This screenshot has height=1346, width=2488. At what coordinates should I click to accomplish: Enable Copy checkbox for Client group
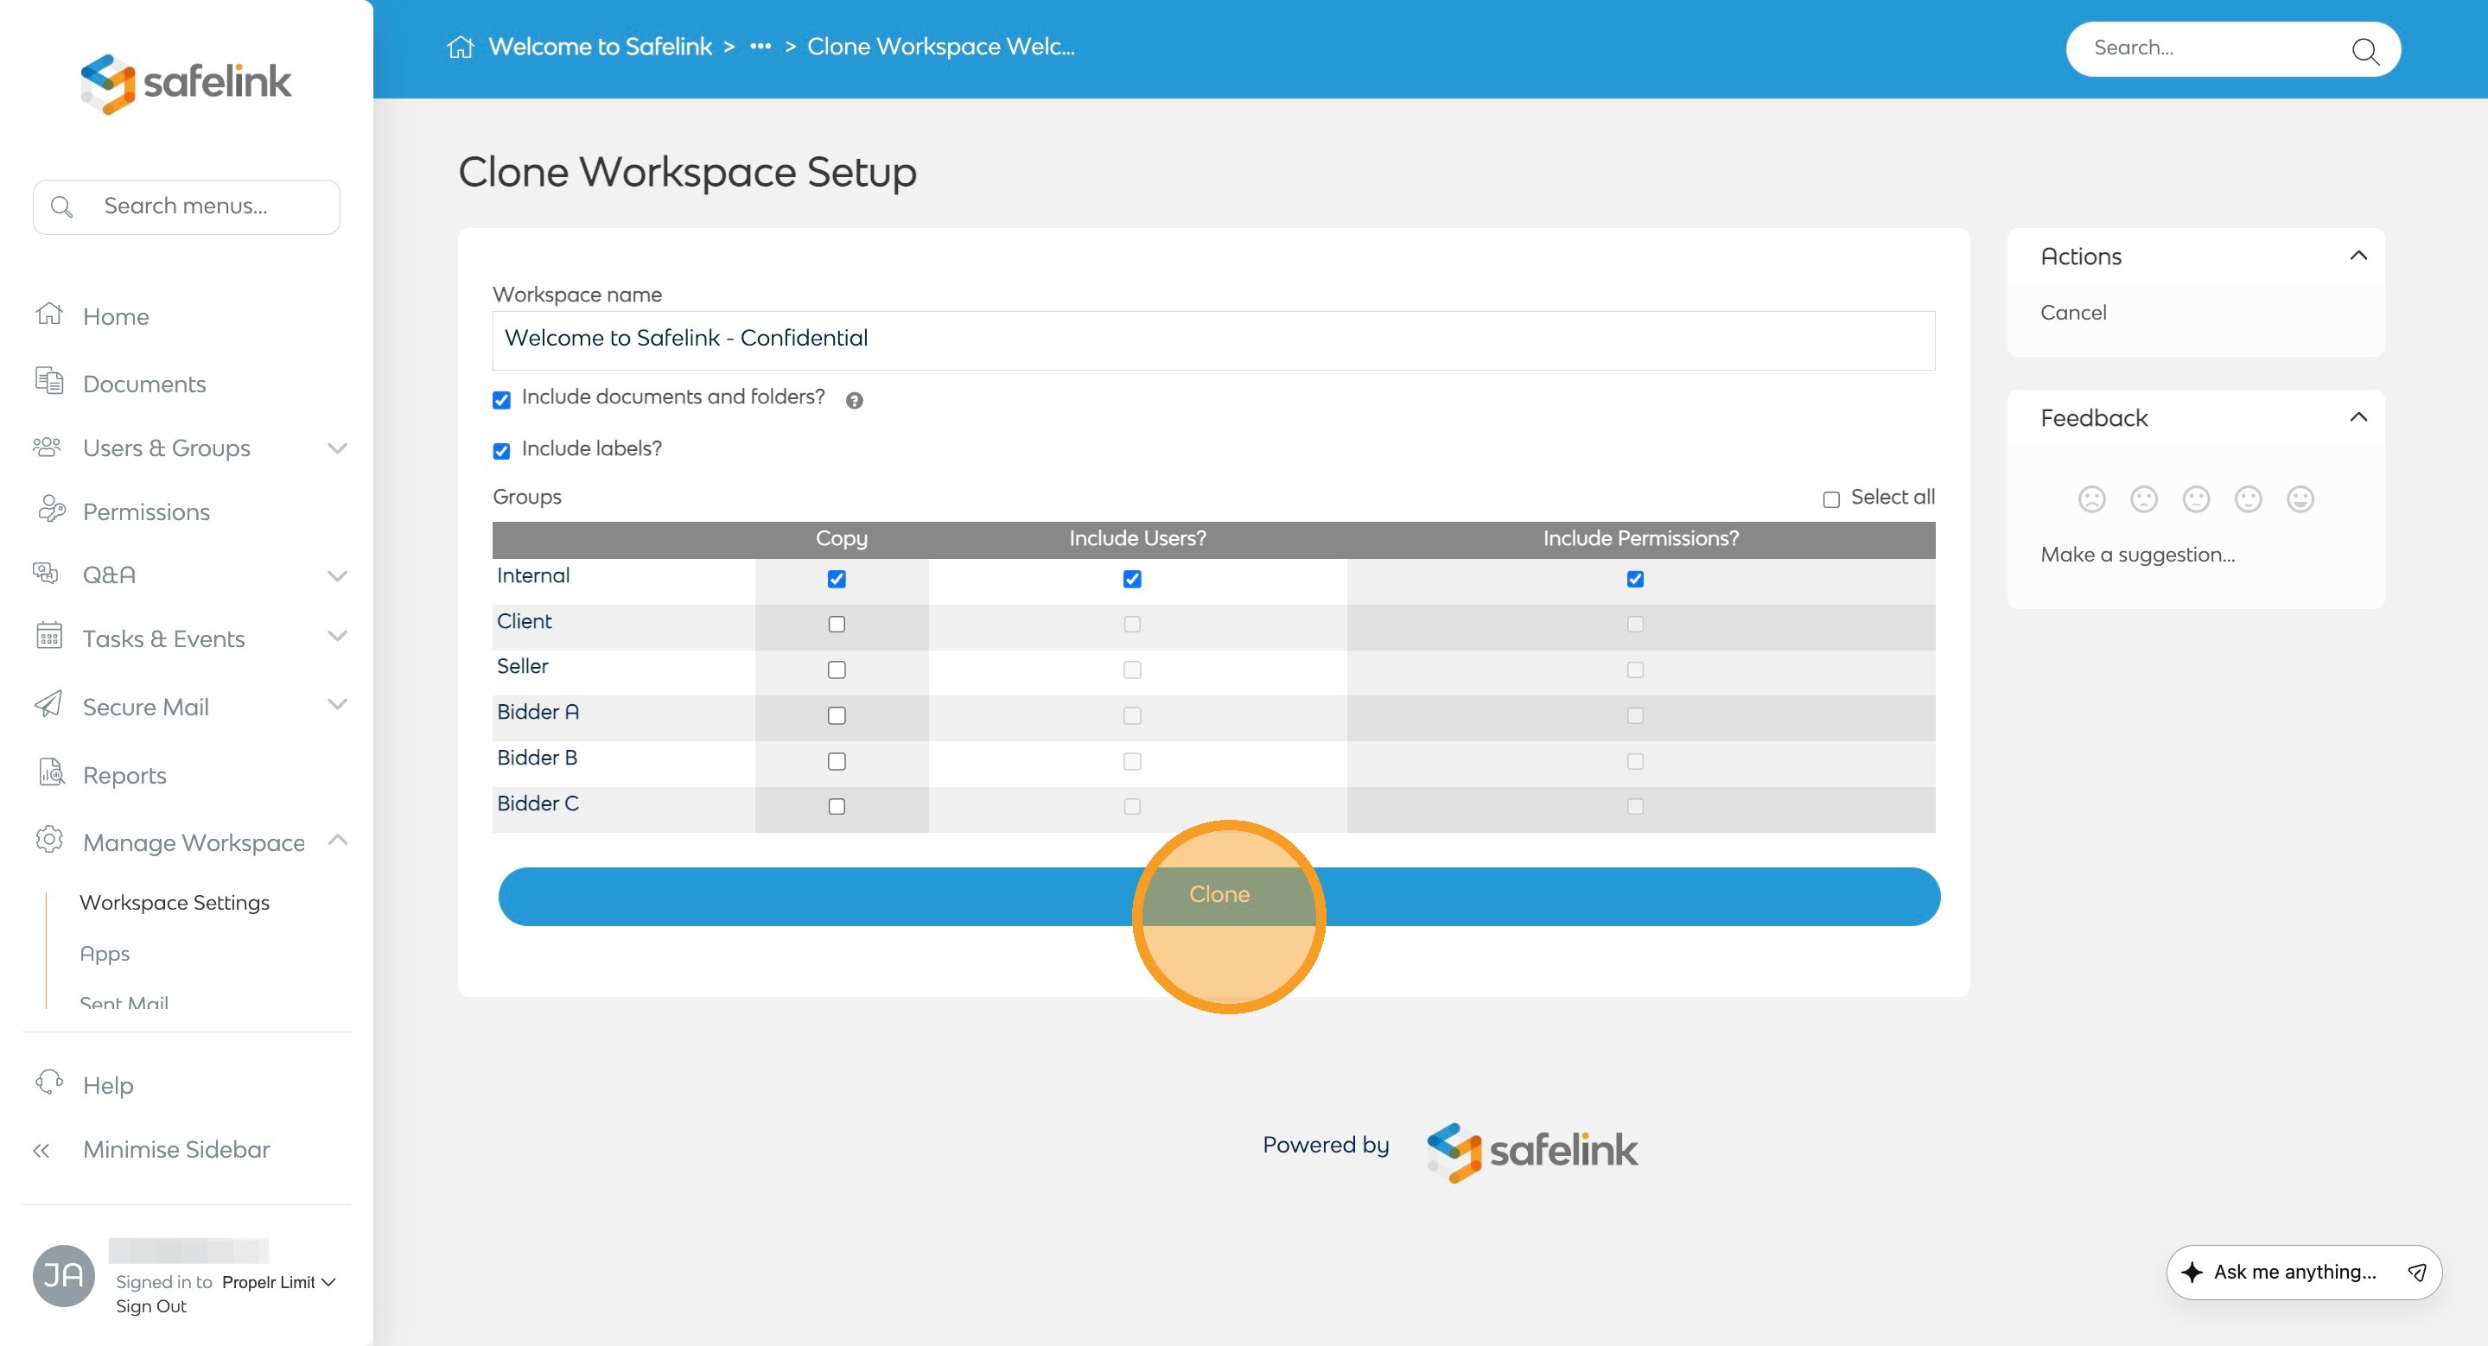pos(837,624)
